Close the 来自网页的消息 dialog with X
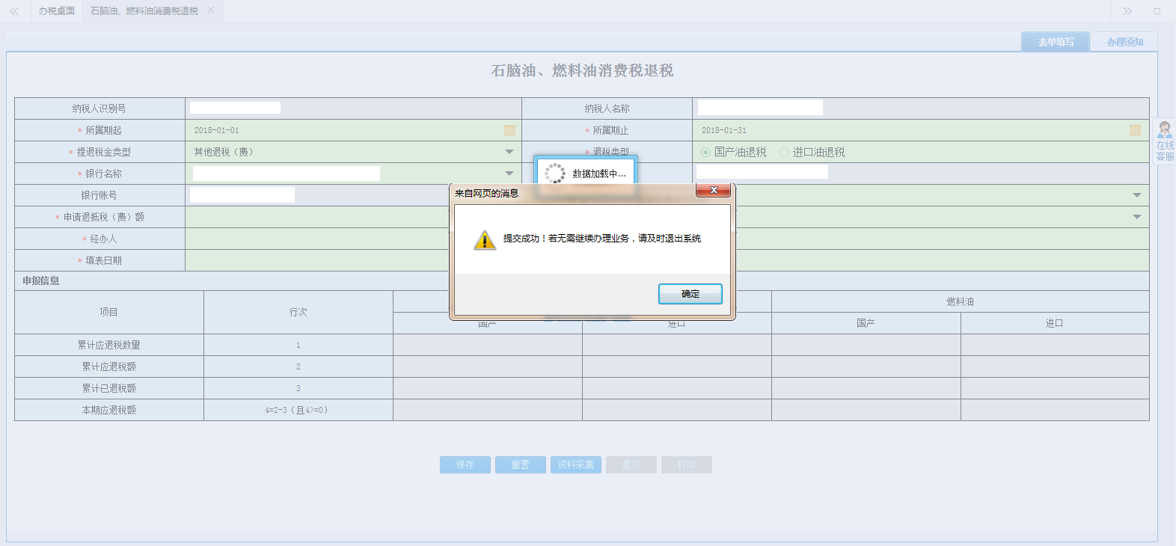1176x546 pixels. click(713, 191)
